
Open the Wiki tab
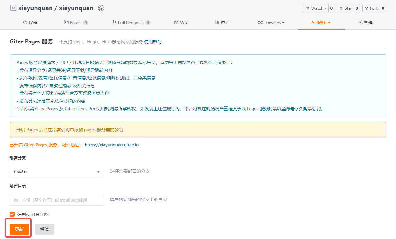tap(181, 23)
